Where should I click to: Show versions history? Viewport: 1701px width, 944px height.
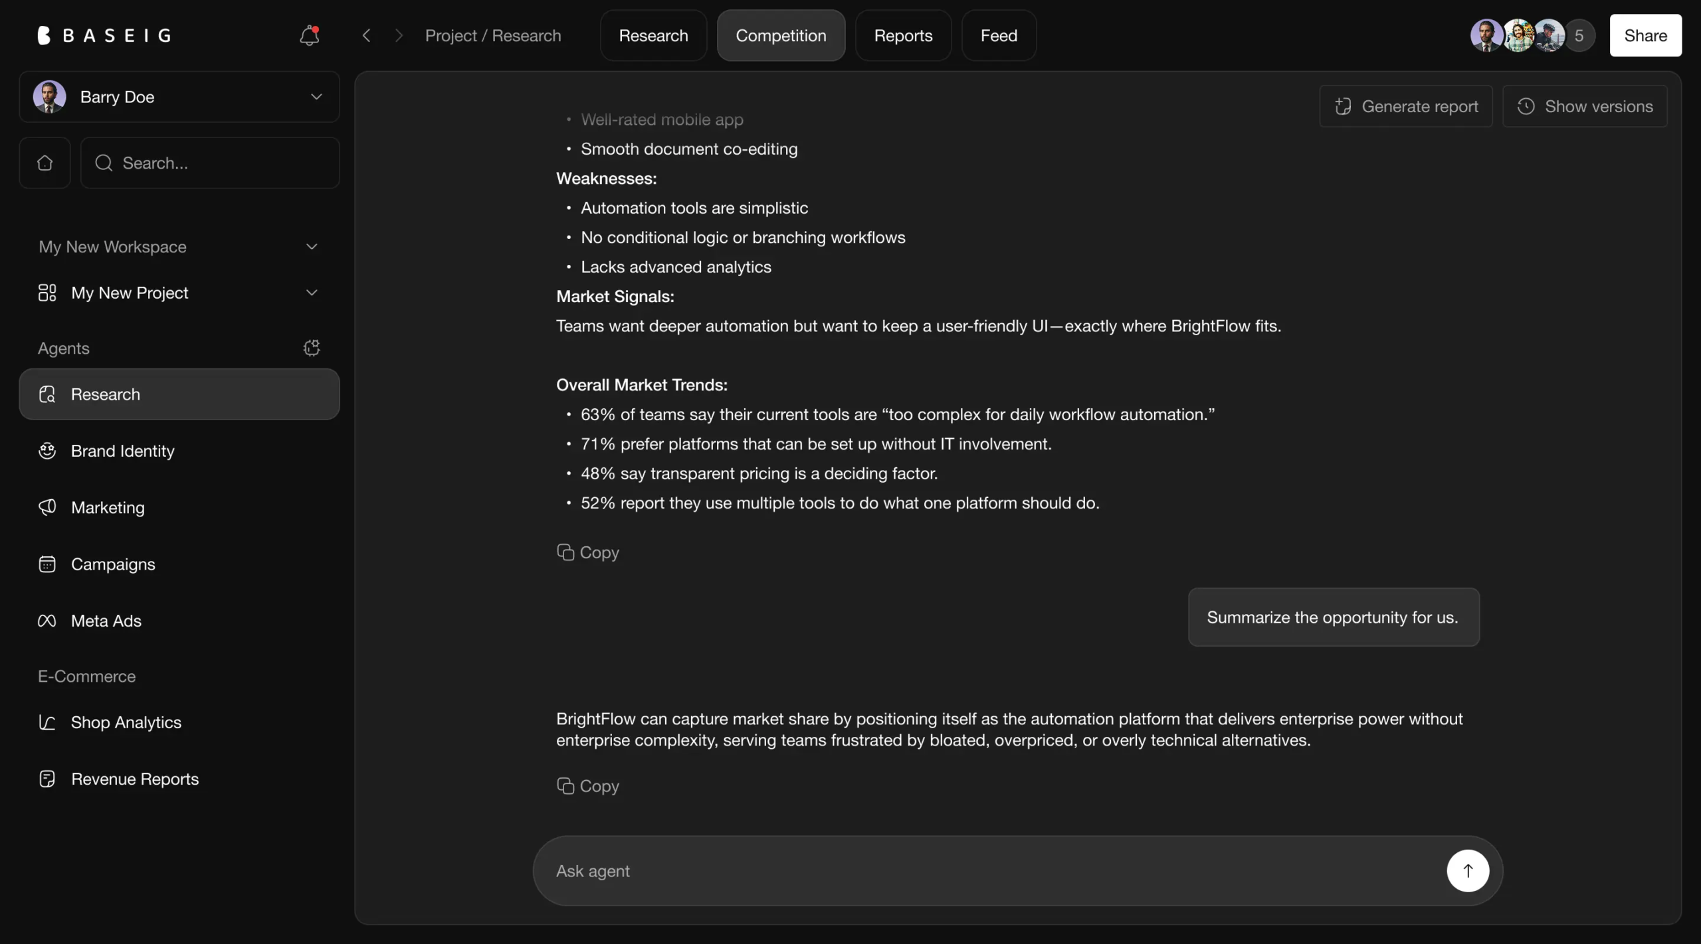1585,106
